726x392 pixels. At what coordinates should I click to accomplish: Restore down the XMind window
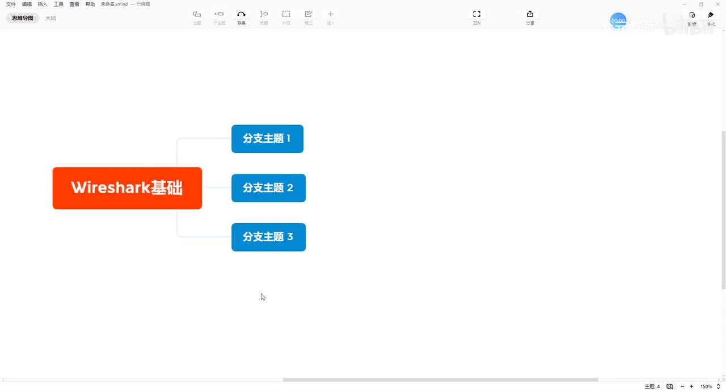pos(701,5)
